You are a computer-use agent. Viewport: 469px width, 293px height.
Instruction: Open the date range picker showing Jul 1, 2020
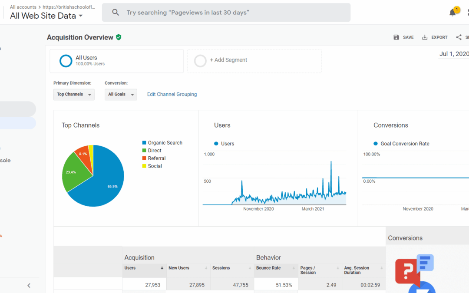tap(454, 54)
